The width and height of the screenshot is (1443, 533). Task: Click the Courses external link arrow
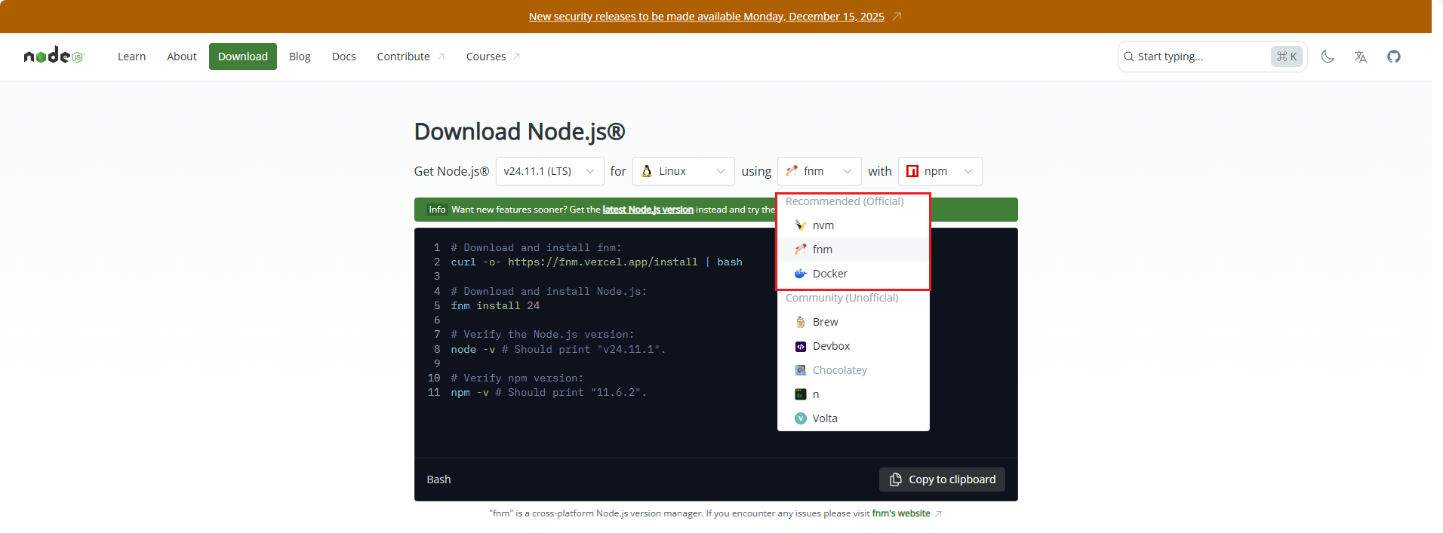pyautogui.click(x=517, y=57)
